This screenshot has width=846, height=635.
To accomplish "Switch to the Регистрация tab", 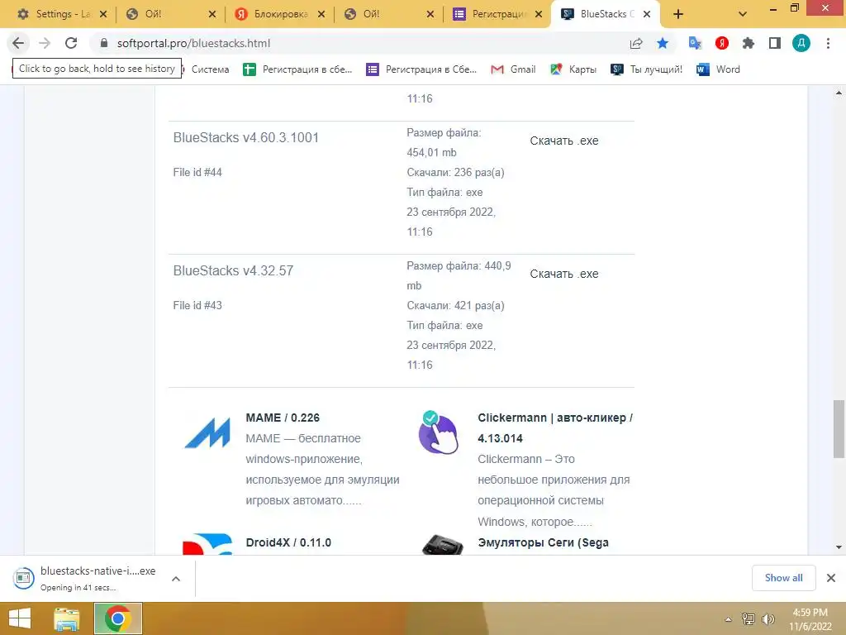I will click(x=498, y=15).
